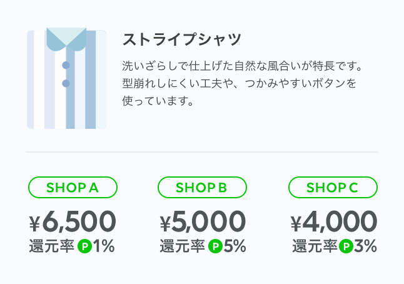Click the lower button on the shirt illustration
This screenshot has width=404, height=284.
pyautogui.click(x=66, y=83)
